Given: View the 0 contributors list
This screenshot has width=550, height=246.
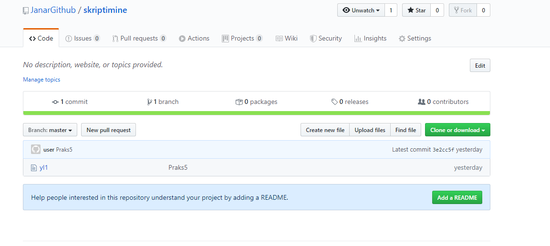Looking at the screenshot, I should pyautogui.click(x=443, y=102).
